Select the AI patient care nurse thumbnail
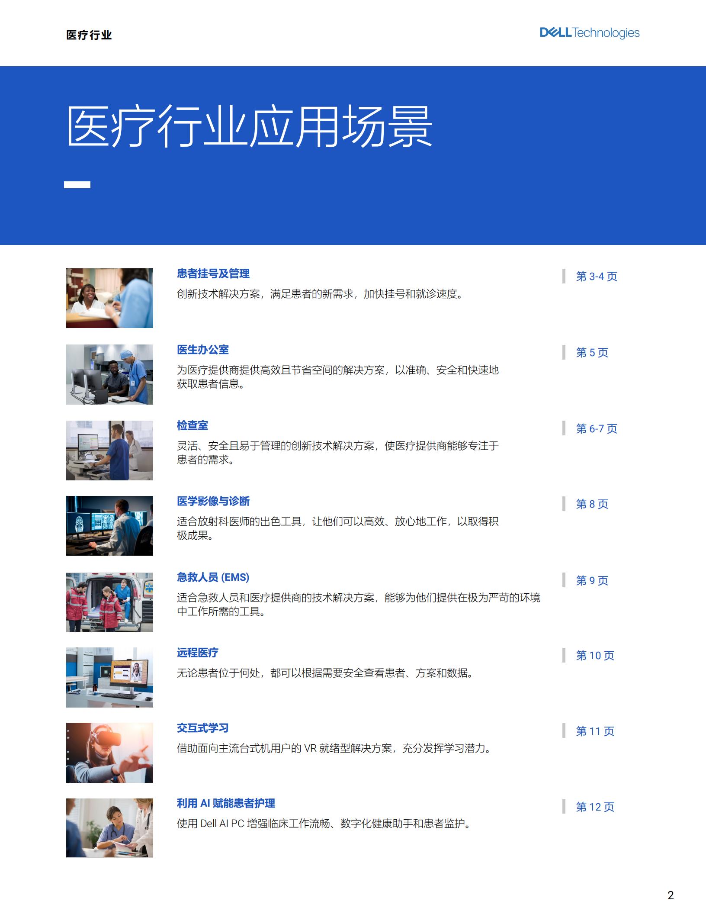This screenshot has height=914, width=706. (x=109, y=828)
